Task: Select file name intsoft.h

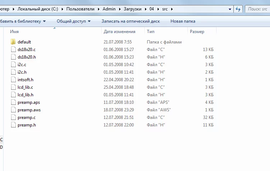Action: click(x=25, y=80)
